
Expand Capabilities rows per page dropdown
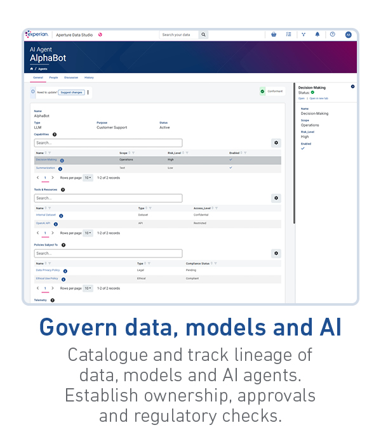click(88, 178)
